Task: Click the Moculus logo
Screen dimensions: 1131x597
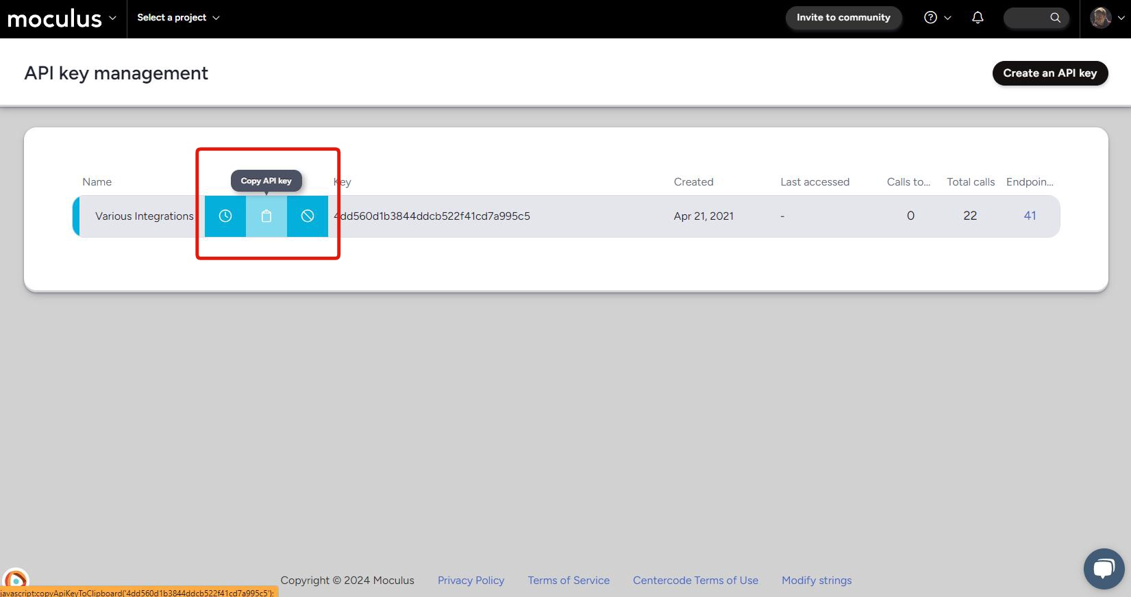Action: click(x=55, y=18)
